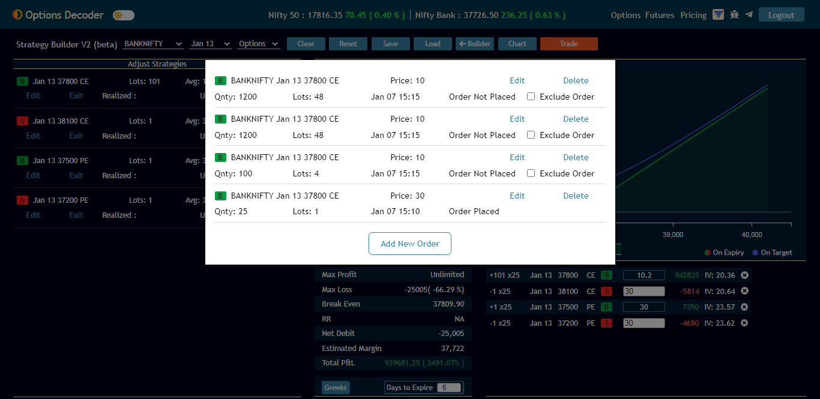This screenshot has width=820, height=399.
Task: Load a saved strategy
Action: click(433, 44)
